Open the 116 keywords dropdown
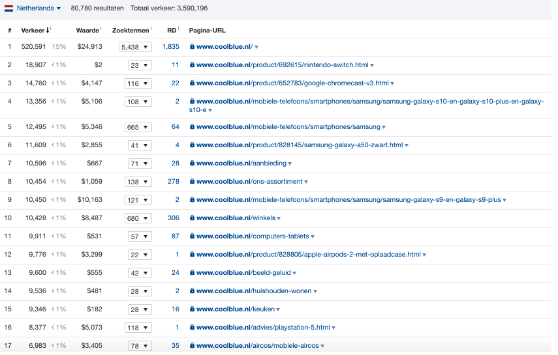This screenshot has width=558, height=355. click(138, 83)
